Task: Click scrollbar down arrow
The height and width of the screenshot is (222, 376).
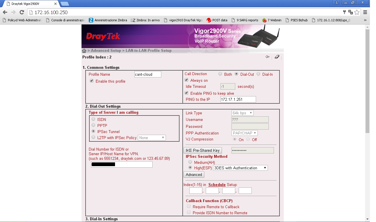Action: click(367, 219)
